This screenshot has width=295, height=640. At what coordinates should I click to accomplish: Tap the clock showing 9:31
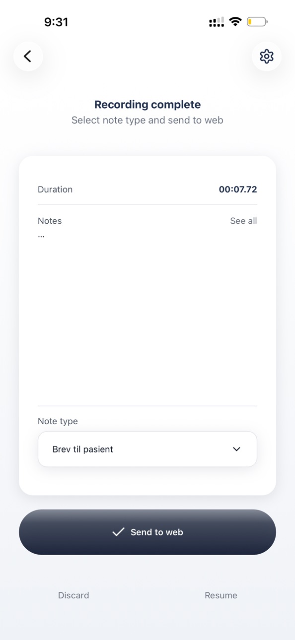pyautogui.click(x=56, y=22)
